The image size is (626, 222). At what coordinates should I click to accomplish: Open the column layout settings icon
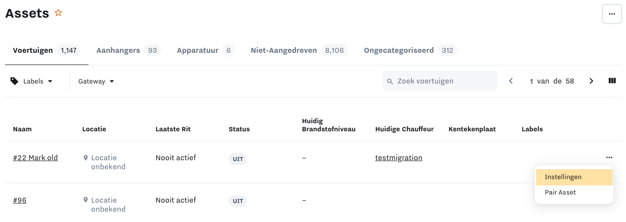click(x=612, y=81)
